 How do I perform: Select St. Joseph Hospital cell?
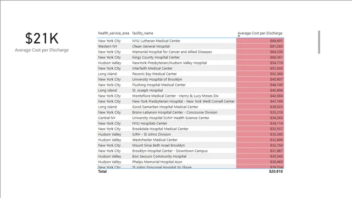(147, 90)
